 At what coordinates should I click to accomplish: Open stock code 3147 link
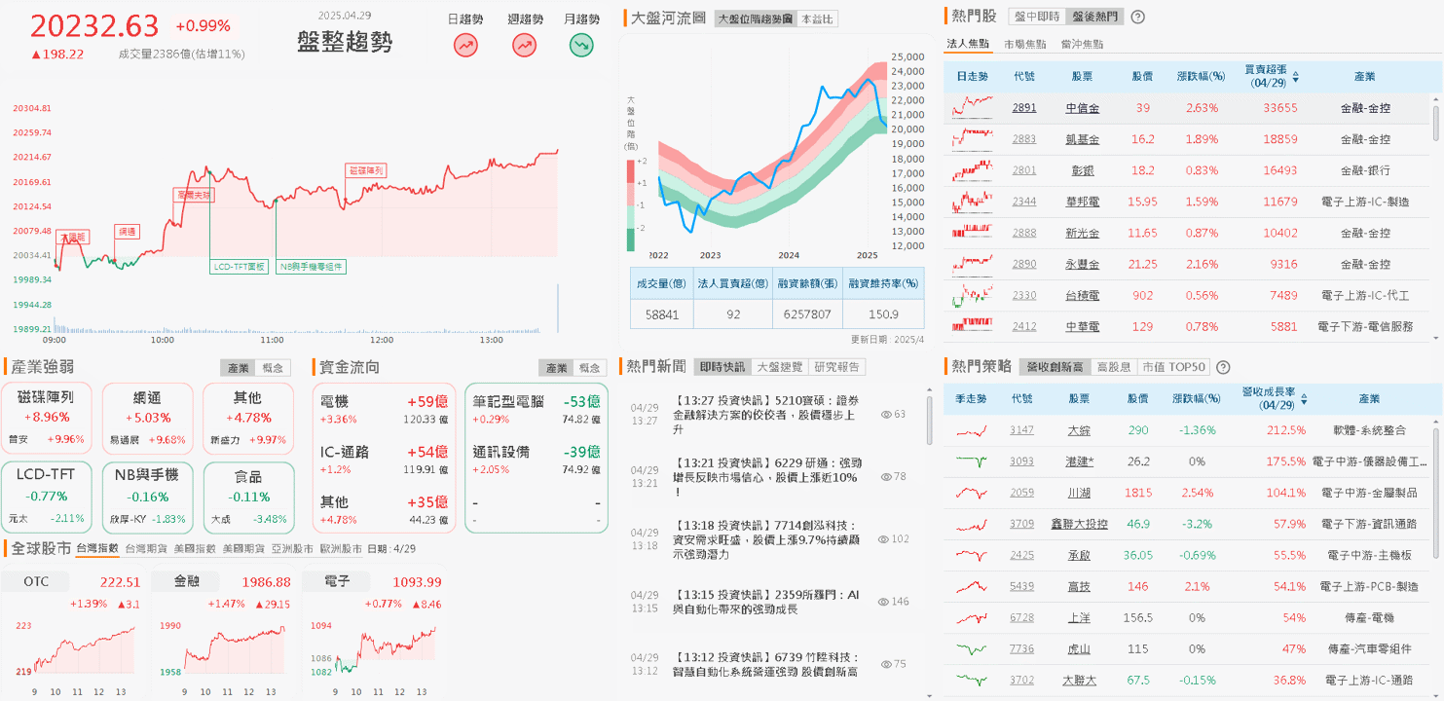coord(1022,430)
